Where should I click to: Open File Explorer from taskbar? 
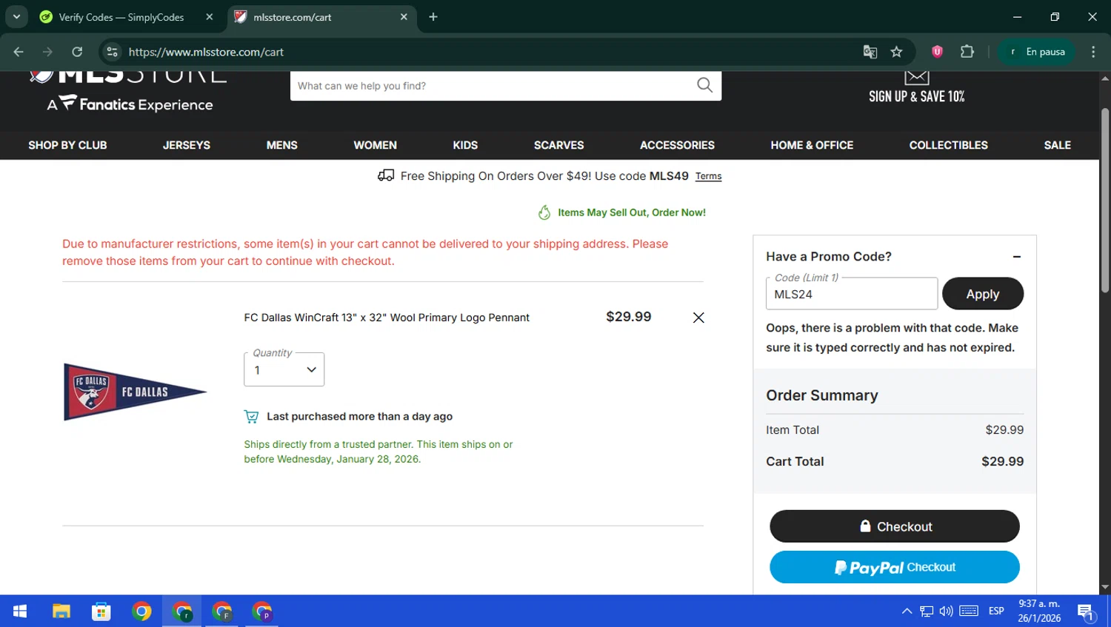[x=61, y=611]
